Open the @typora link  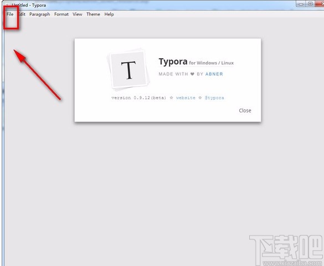[214, 98]
